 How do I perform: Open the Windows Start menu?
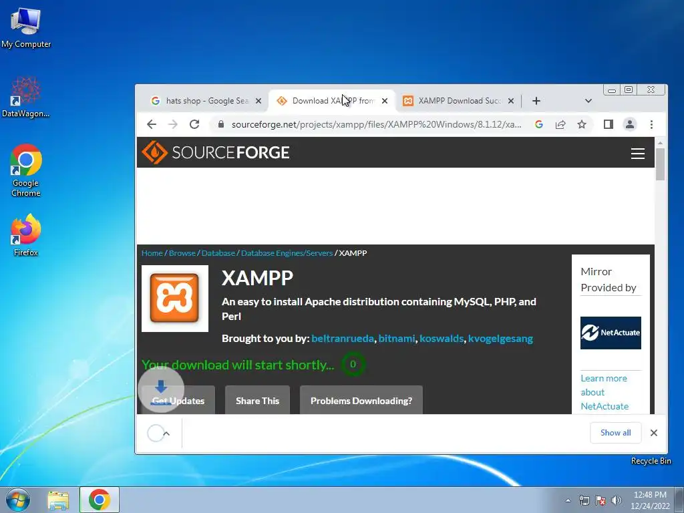pyautogui.click(x=18, y=500)
